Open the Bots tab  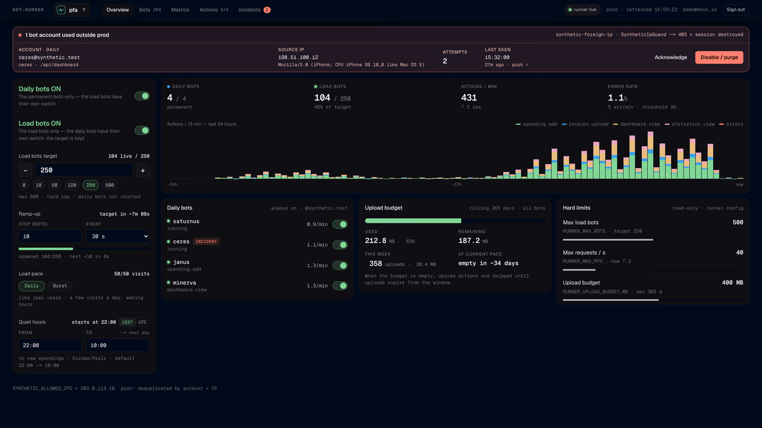point(150,10)
